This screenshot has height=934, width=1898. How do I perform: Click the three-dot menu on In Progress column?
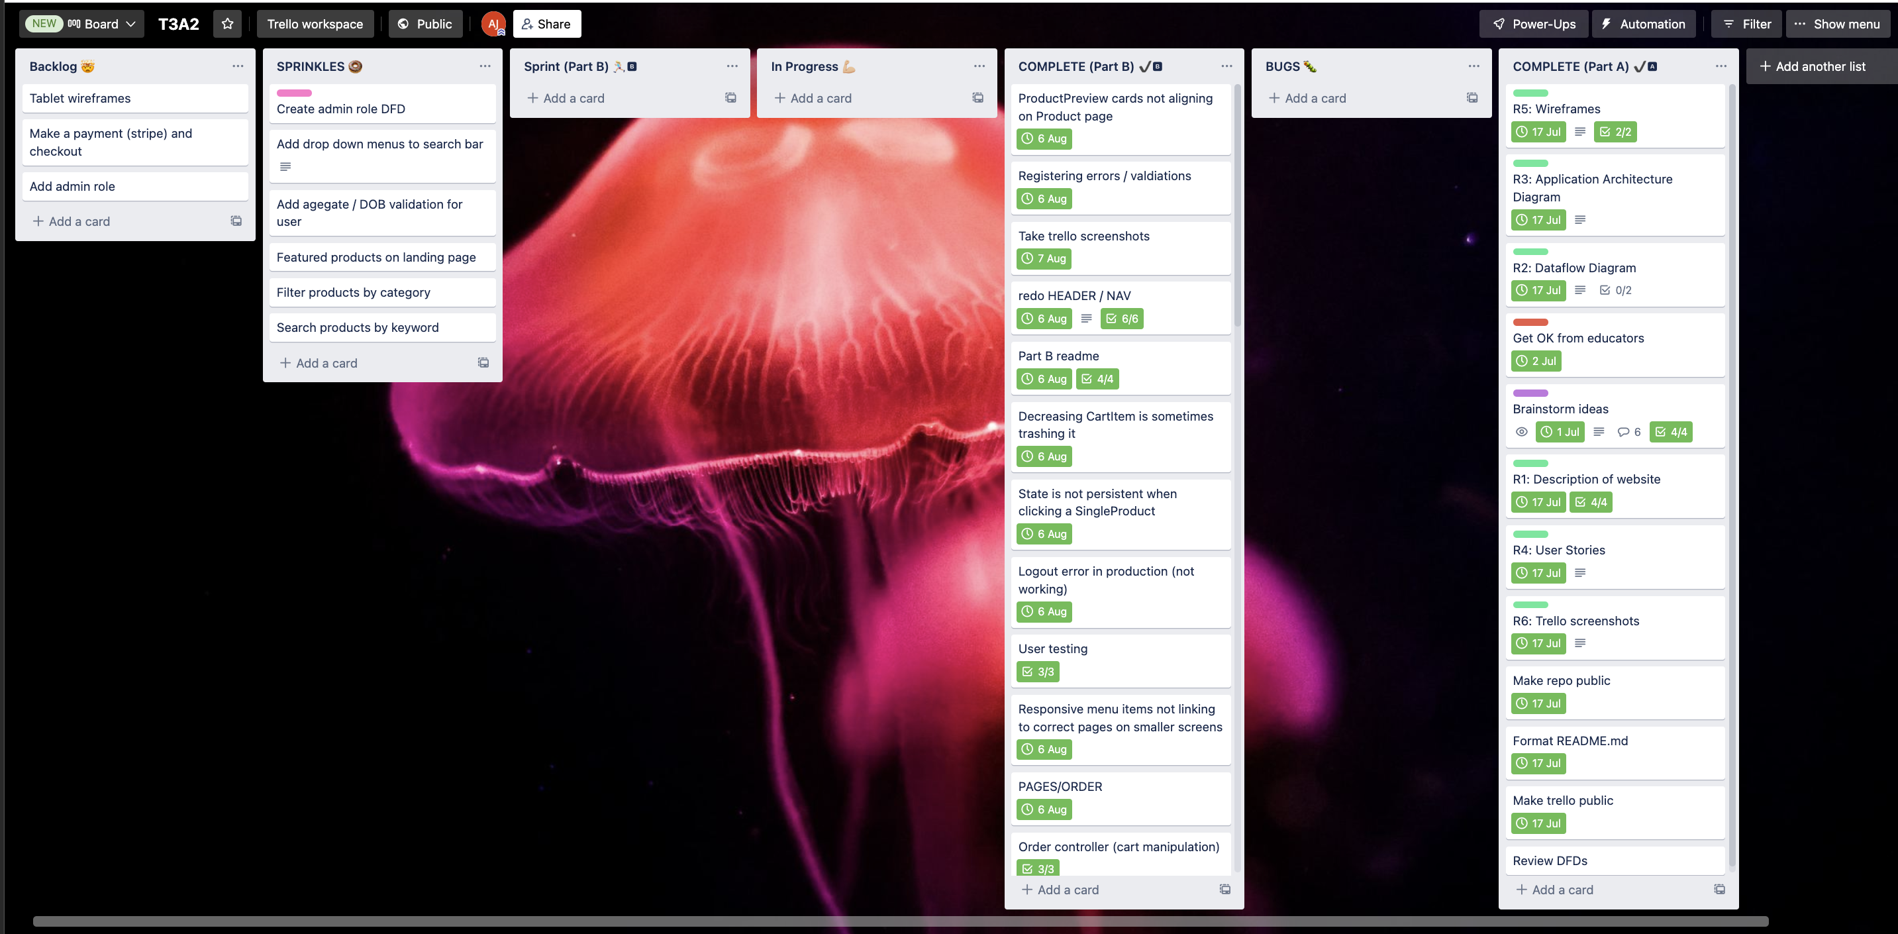click(x=978, y=66)
